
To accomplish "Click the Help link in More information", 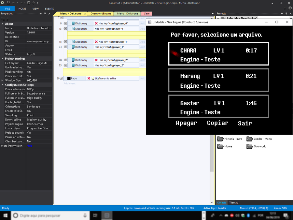I will pos(30,146).
